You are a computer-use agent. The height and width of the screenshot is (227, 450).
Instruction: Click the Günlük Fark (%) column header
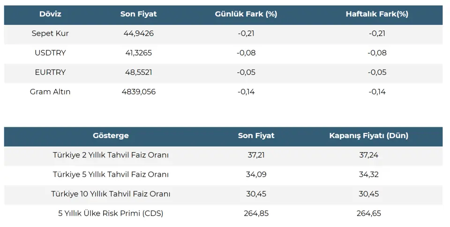[x=246, y=14]
